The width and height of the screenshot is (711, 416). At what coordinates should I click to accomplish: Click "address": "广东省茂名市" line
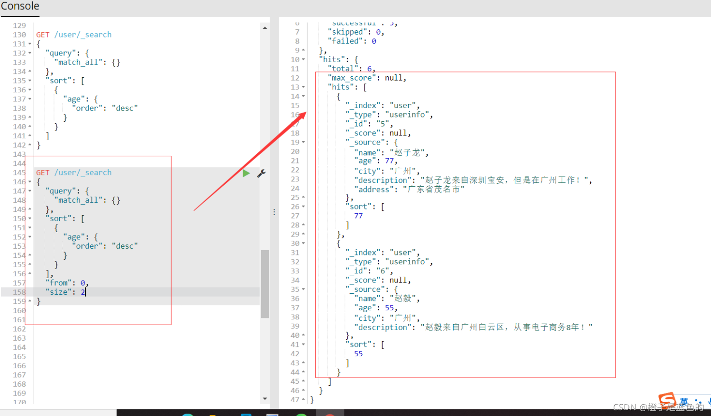click(x=410, y=190)
